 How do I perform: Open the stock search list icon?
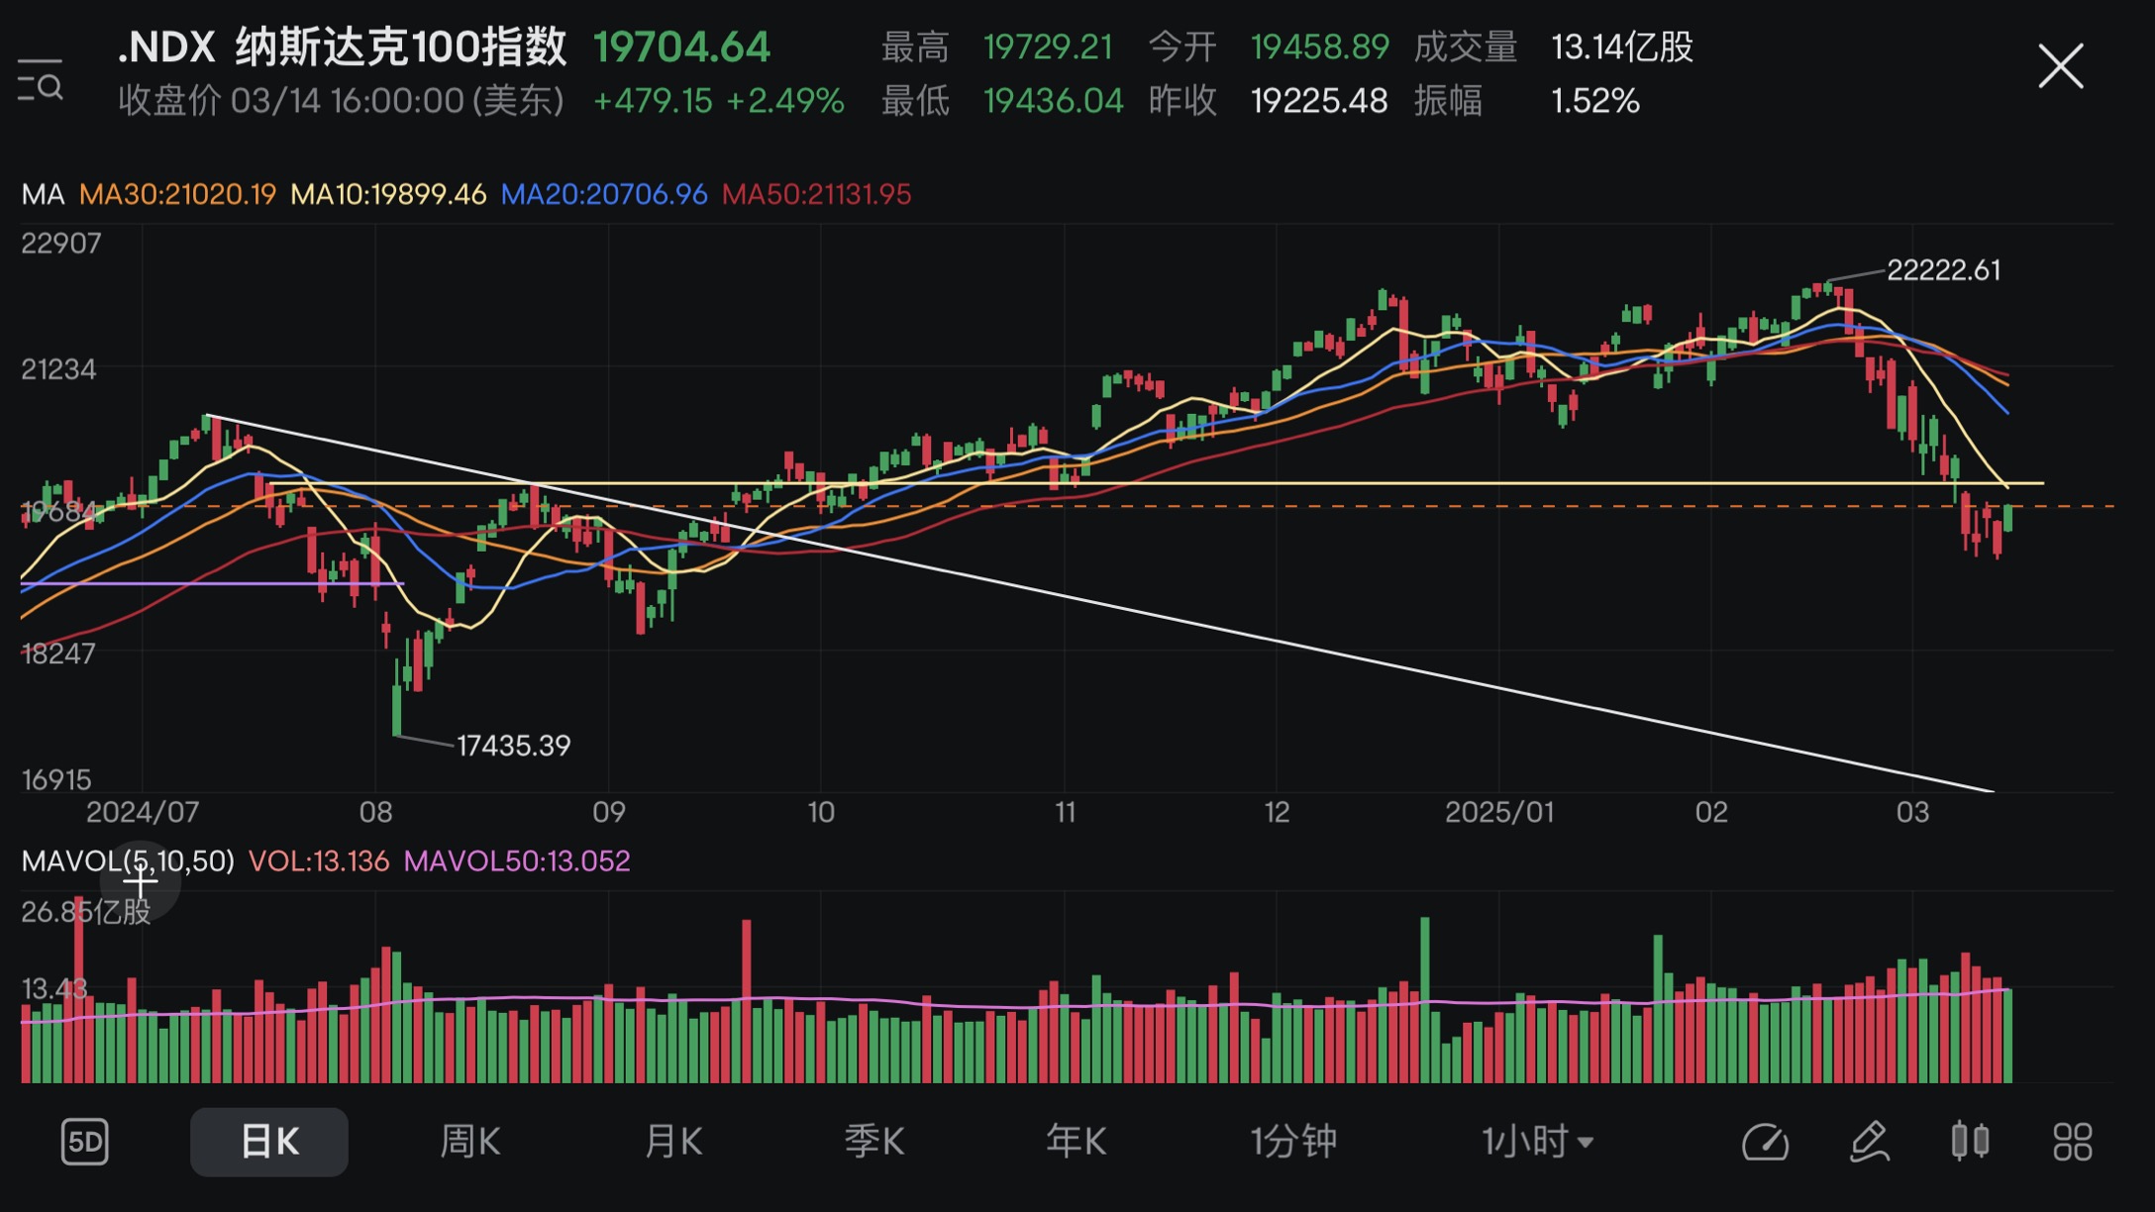point(41,80)
